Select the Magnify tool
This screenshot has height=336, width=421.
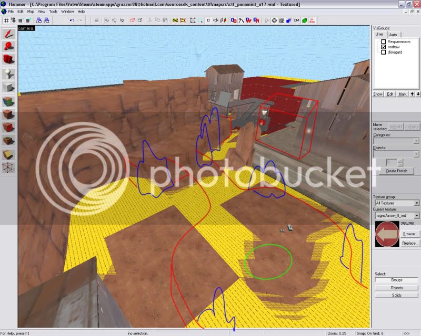[8, 47]
